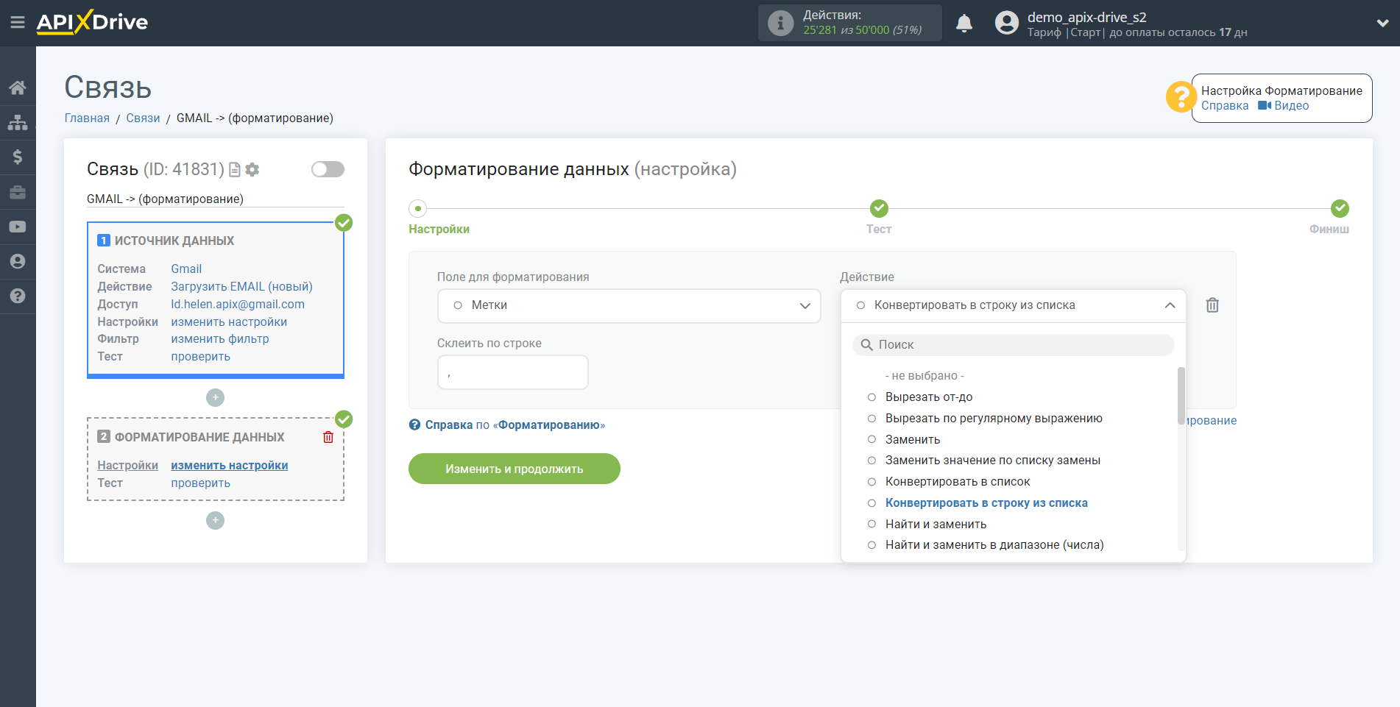Open Связи breadcrumb link

143,118
